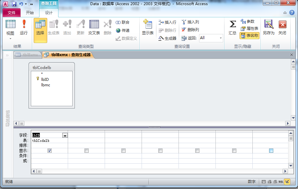
Task: Choose Make Table (生成表) query type
Action: coord(54,28)
